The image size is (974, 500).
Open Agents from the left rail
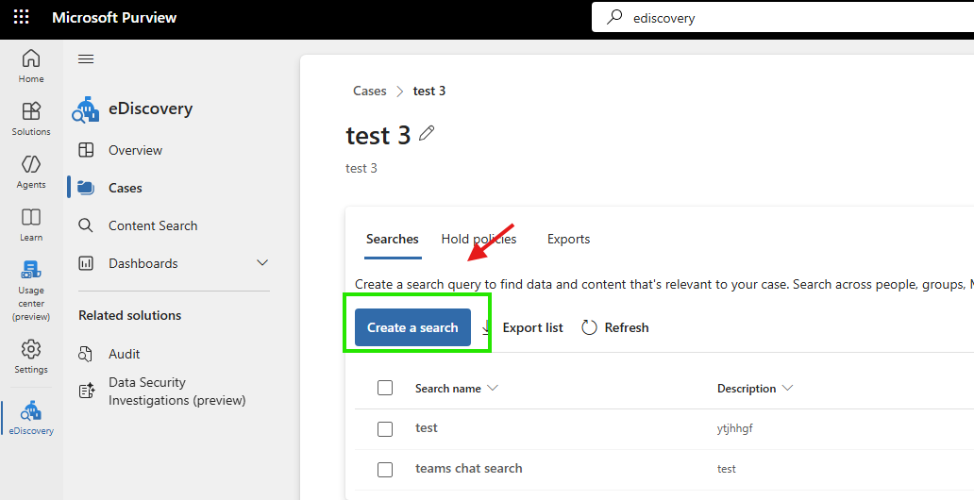coord(31,172)
